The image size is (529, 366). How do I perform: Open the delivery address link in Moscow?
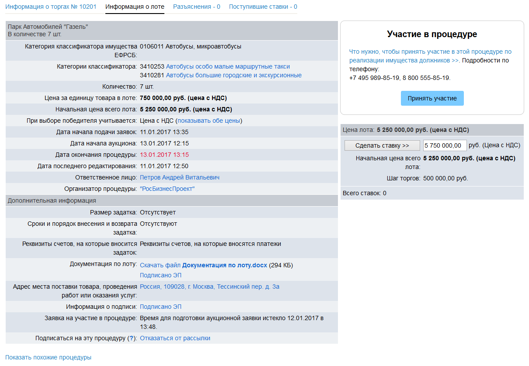tap(209, 287)
